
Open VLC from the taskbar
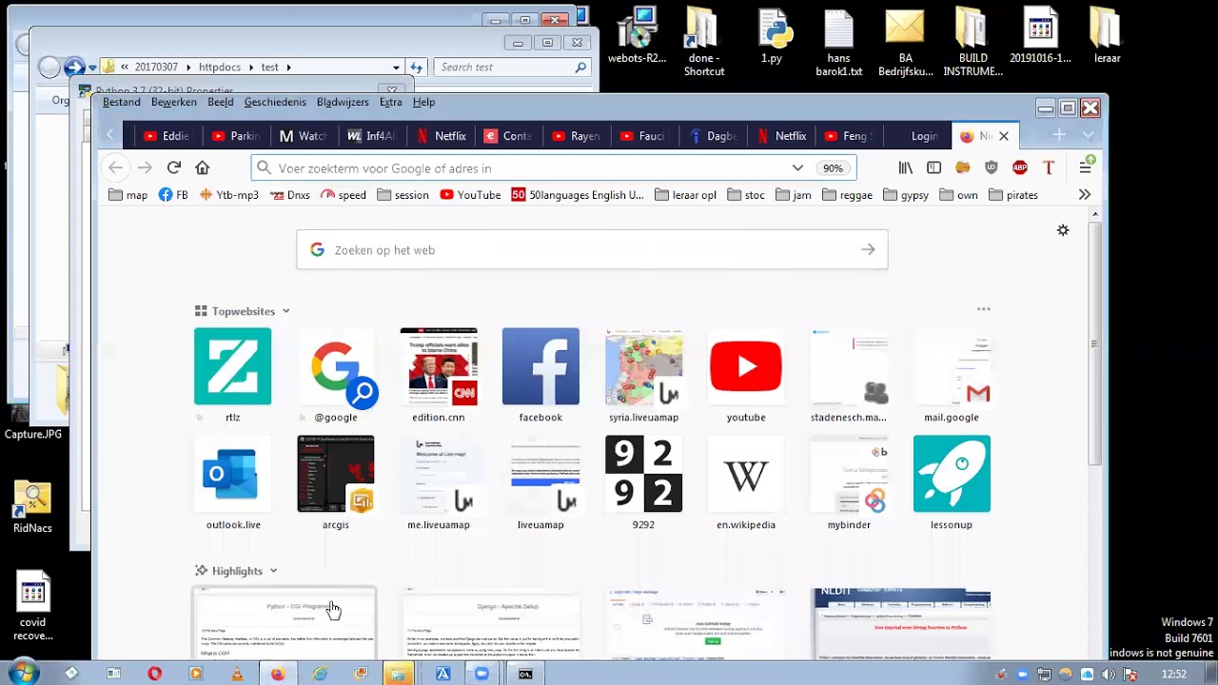[x=237, y=674]
